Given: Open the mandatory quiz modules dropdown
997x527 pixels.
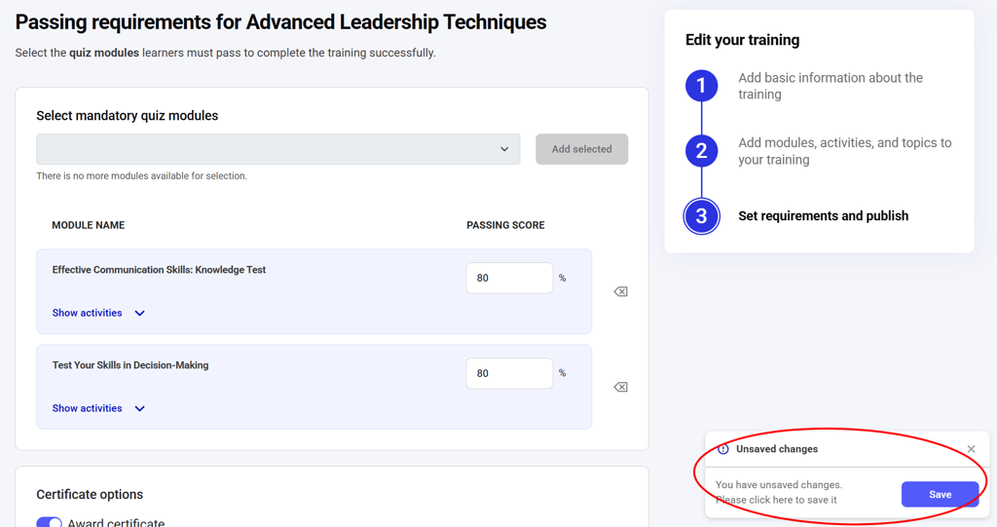Looking at the screenshot, I should [x=277, y=149].
